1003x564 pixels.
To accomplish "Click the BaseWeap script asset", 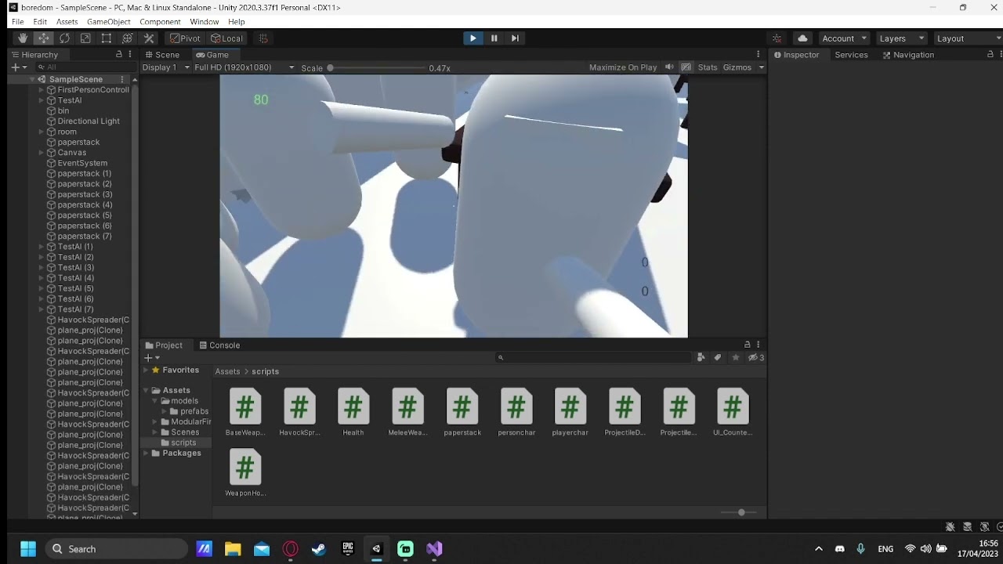I will 245,412.
